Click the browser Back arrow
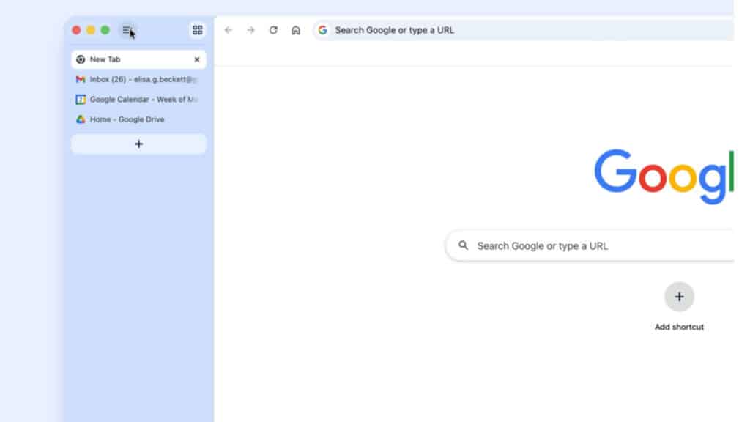Image resolution: width=750 pixels, height=422 pixels. coord(228,30)
